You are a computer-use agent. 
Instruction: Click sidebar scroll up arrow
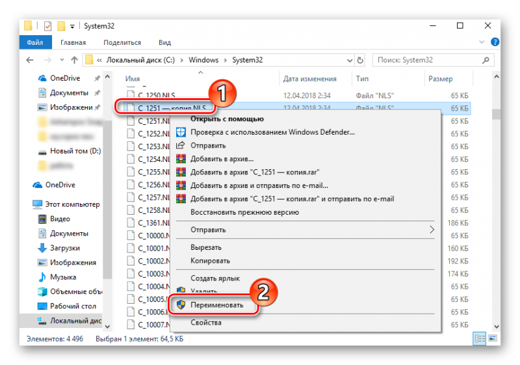coord(107,77)
